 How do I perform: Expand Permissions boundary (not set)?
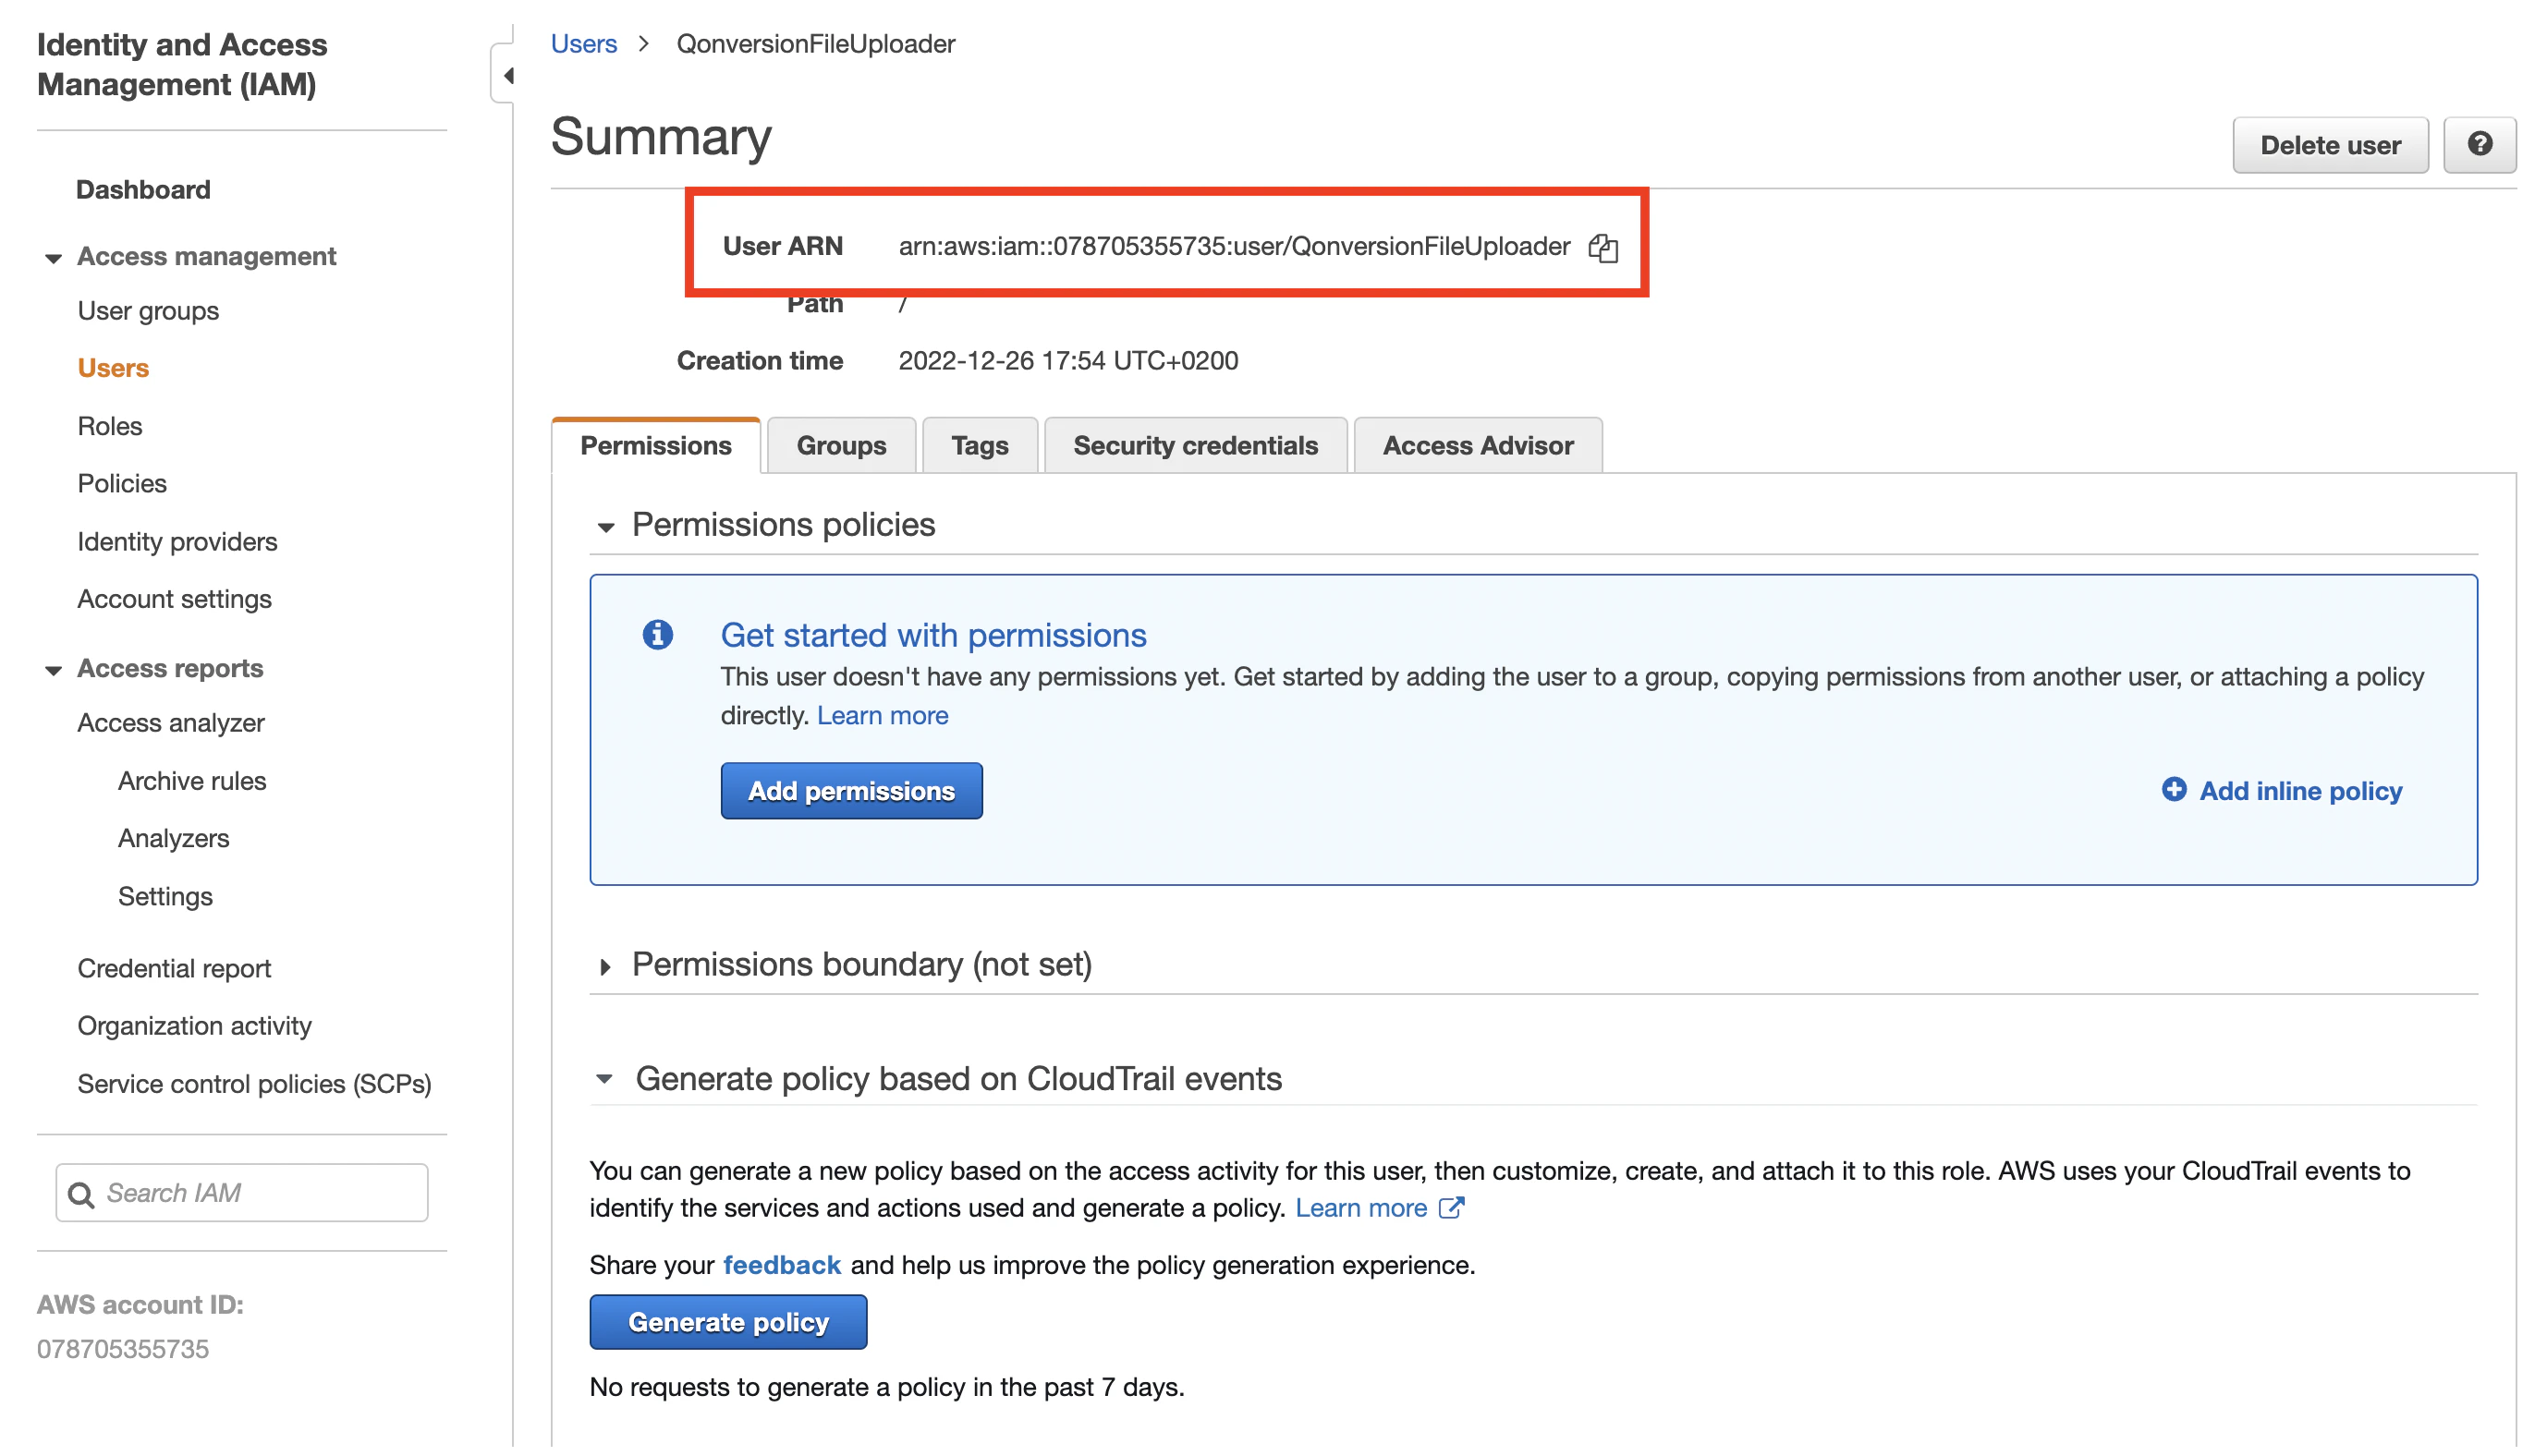click(605, 966)
